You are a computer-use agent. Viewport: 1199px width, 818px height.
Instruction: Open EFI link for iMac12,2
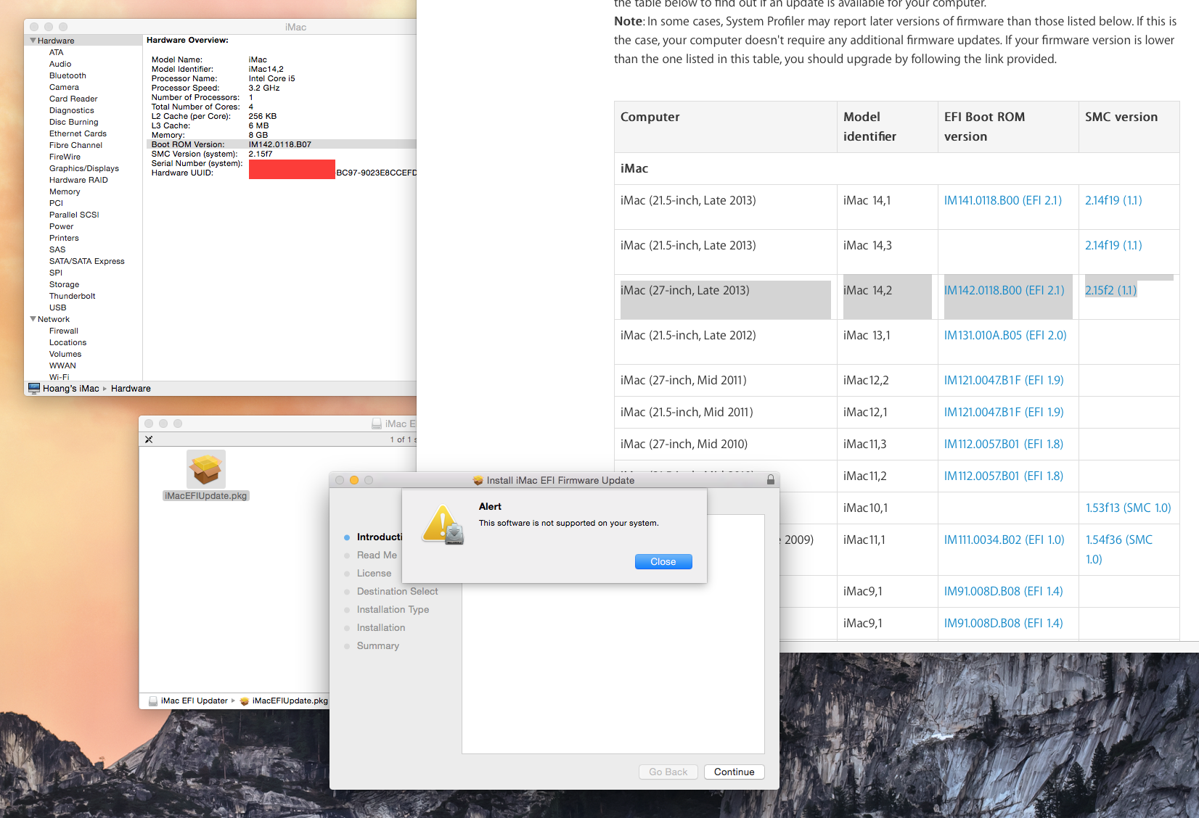tap(1004, 380)
